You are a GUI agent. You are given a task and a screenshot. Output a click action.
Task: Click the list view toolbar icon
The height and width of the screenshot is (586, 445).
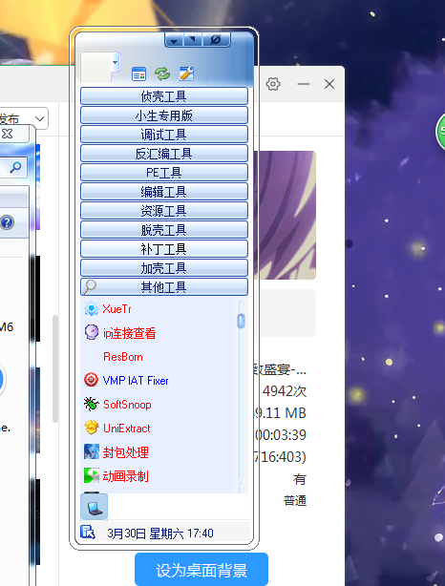click(138, 74)
